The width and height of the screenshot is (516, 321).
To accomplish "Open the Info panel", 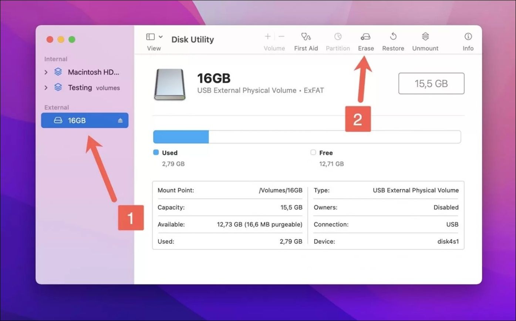I will [x=468, y=36].
